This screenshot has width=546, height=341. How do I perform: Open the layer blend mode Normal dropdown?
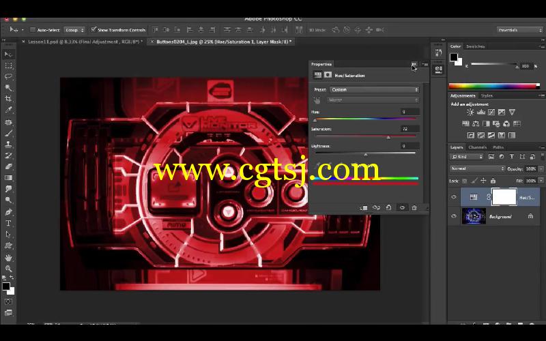477,168
